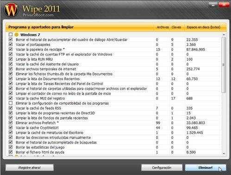Select row 'Limpiar la lista de fondos de pantalla recientes'
This screenshot has height=175, width=231.
(x=114, y=118)
